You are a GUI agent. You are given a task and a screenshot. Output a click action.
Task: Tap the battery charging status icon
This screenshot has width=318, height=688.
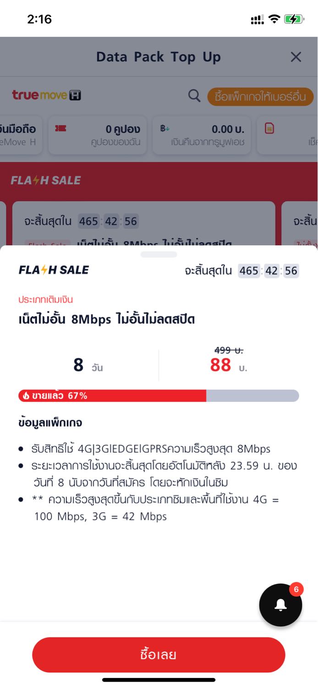click(x=293, y=19)
